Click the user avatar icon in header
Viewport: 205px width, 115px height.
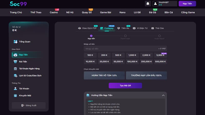tap(155, 4)
